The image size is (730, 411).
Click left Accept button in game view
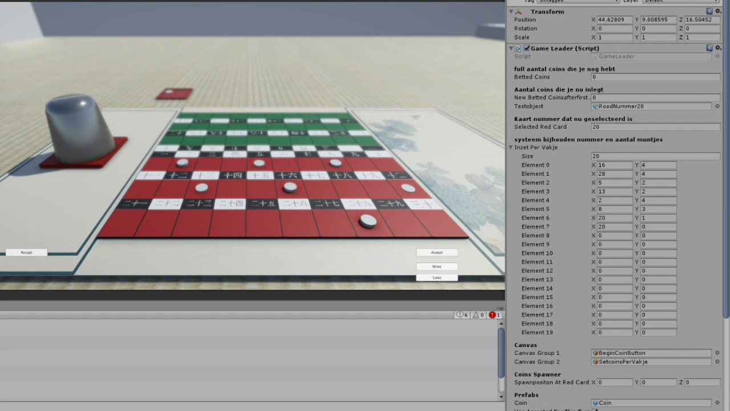[26, 252]
